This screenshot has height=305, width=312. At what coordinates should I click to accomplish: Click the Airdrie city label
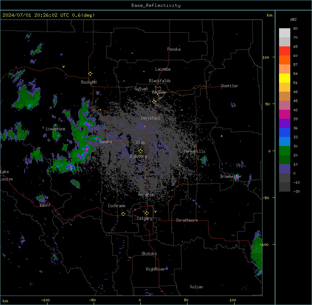point(146,195)
